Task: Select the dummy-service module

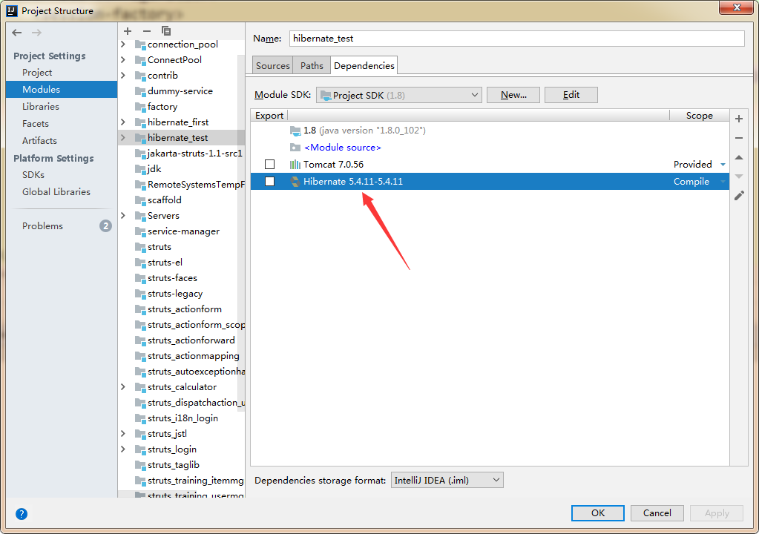Action: point(180,91)
